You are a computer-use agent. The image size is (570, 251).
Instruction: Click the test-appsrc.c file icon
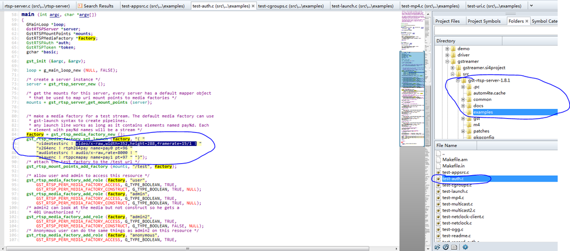(438, 172)
